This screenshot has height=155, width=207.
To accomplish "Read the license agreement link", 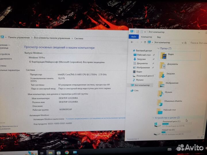I will 95,118.
